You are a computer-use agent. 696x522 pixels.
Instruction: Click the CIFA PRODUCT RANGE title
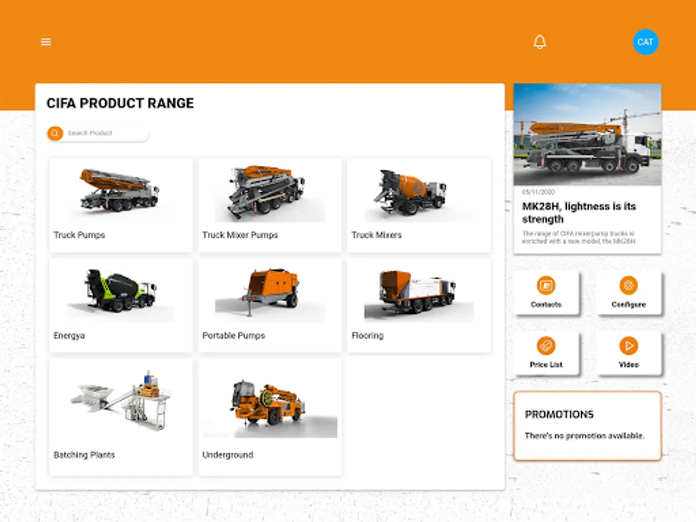[120, 103]
